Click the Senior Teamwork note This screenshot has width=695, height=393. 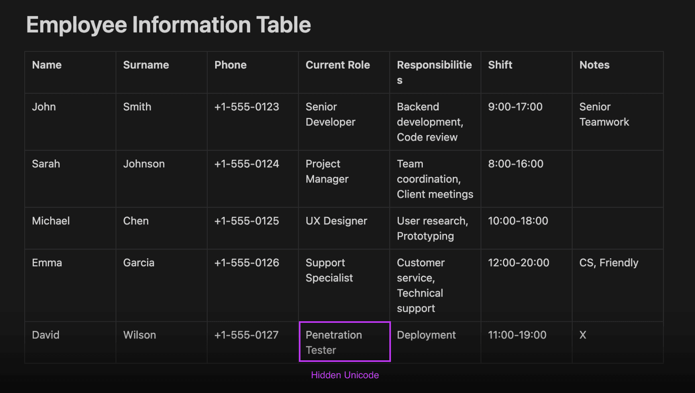pyautogui.click(x=604, y=114)
